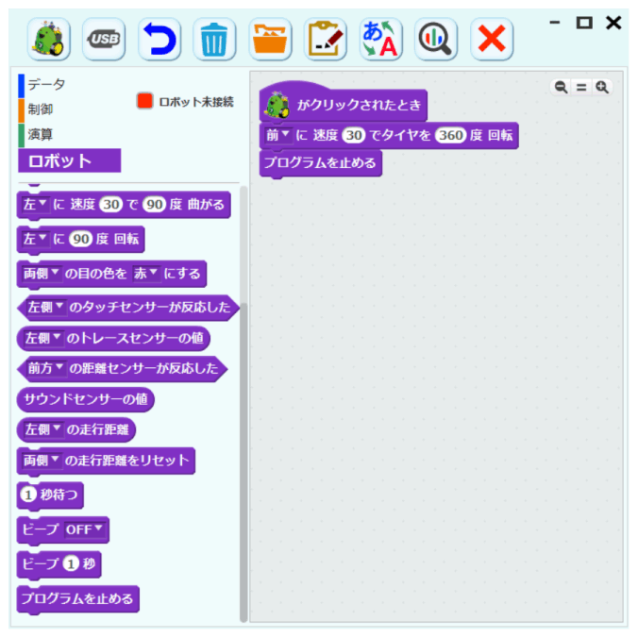
Task: Open the orange folder icon
Action: tap(270, 39)
